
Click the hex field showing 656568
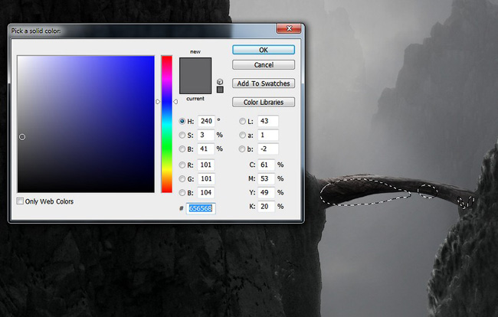pos(201,208)
